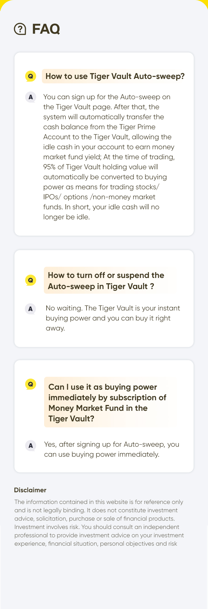Click the FAQ question-mark bubble icon

[20, 29]
